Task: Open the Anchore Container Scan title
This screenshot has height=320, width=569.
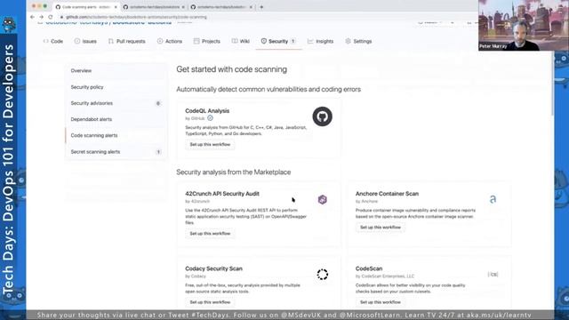Action: pyautogui.click(x=387, y=194)
